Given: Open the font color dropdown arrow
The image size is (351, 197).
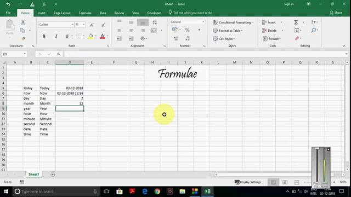Looking at the screenshot, I should pyautogui.click(x=107, y=36).
